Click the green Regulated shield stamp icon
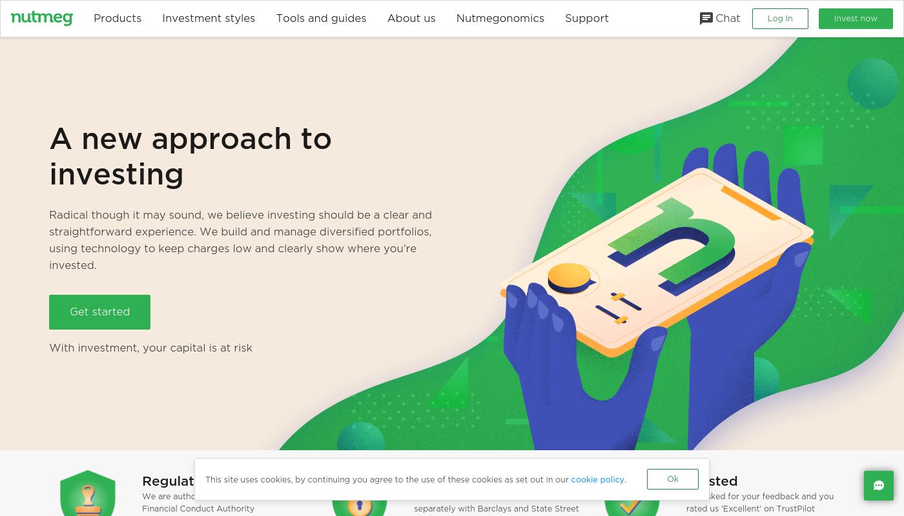The height and width of the screenshot is (516, 904). [88, 493]
